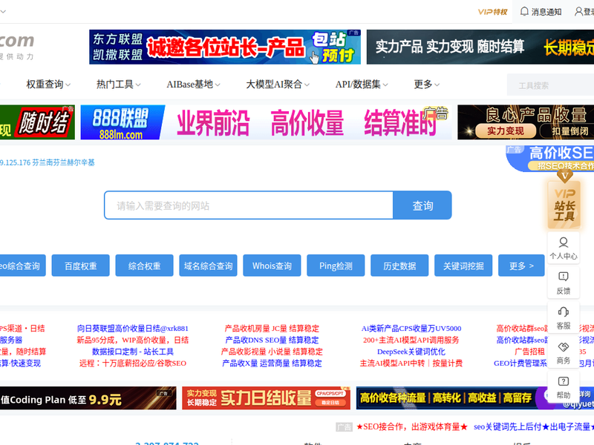
Task: Click the 实力日结收量 red banner
Action: [267, 398]
